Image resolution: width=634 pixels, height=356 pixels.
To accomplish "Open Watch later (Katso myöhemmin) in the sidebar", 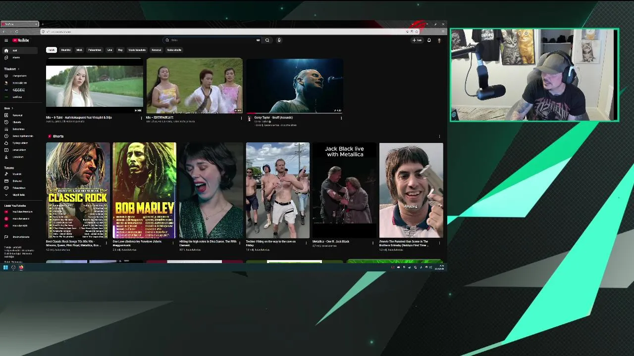I will [19, 136].
